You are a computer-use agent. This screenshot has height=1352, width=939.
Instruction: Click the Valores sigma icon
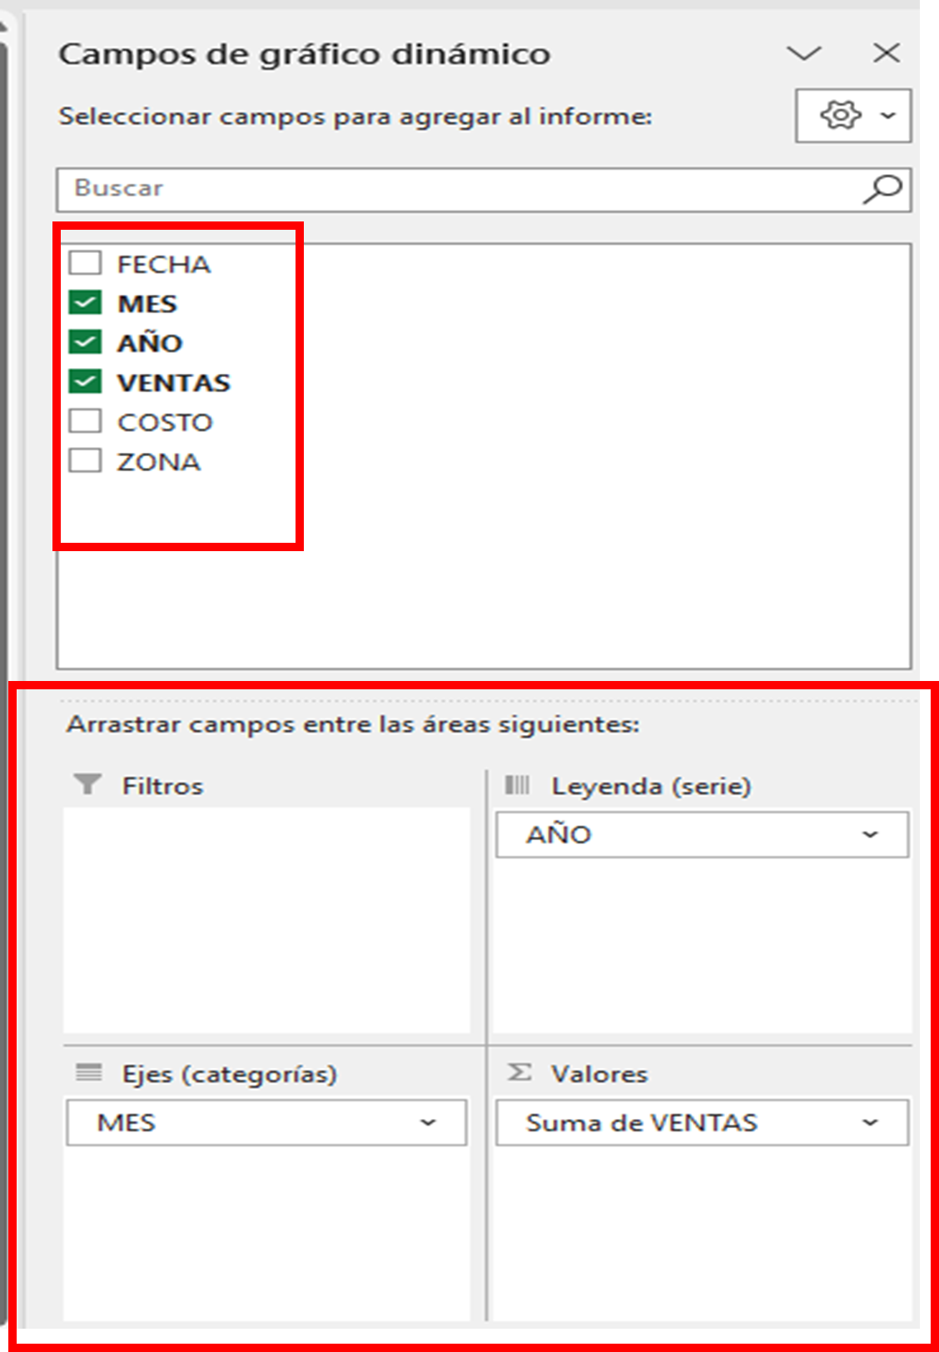(519, 1072)
